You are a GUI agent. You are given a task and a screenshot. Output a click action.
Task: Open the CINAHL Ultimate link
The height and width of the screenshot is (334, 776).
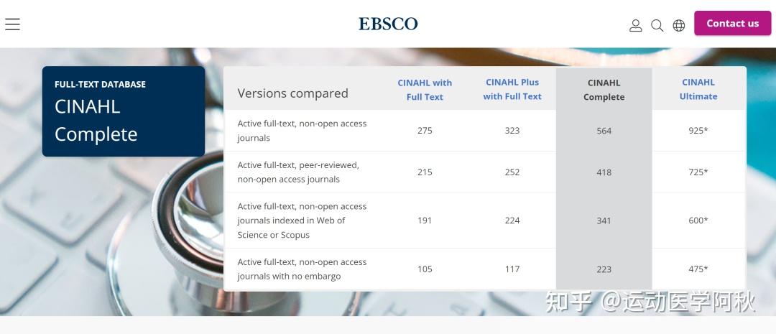coord(698,89)
